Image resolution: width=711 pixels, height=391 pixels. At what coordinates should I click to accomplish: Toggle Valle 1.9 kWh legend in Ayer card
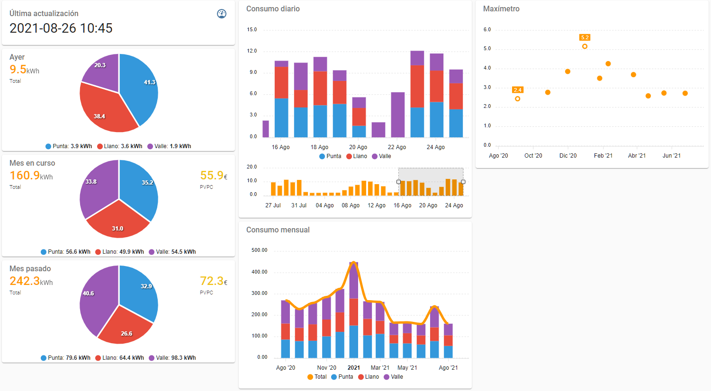[x=169, y=146]
